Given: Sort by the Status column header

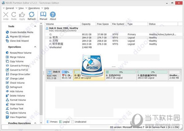Looking at the screenshot, I should (x=163, y=24).
